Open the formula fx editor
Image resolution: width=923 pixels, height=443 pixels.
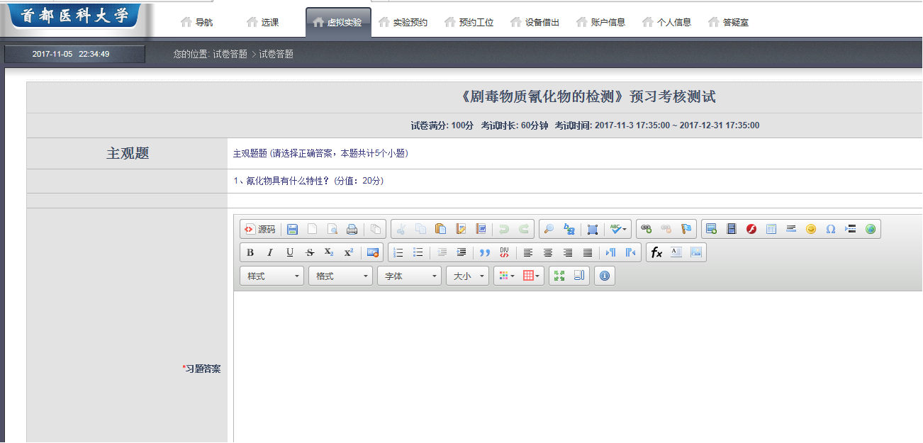click(x=656, y=252)
